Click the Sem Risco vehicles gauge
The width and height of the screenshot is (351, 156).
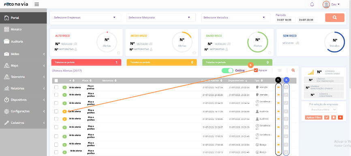(x=334, y=42)
